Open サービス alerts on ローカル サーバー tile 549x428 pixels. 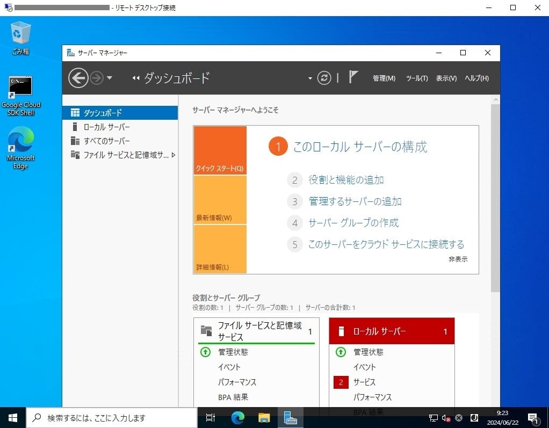coord(365,382)
